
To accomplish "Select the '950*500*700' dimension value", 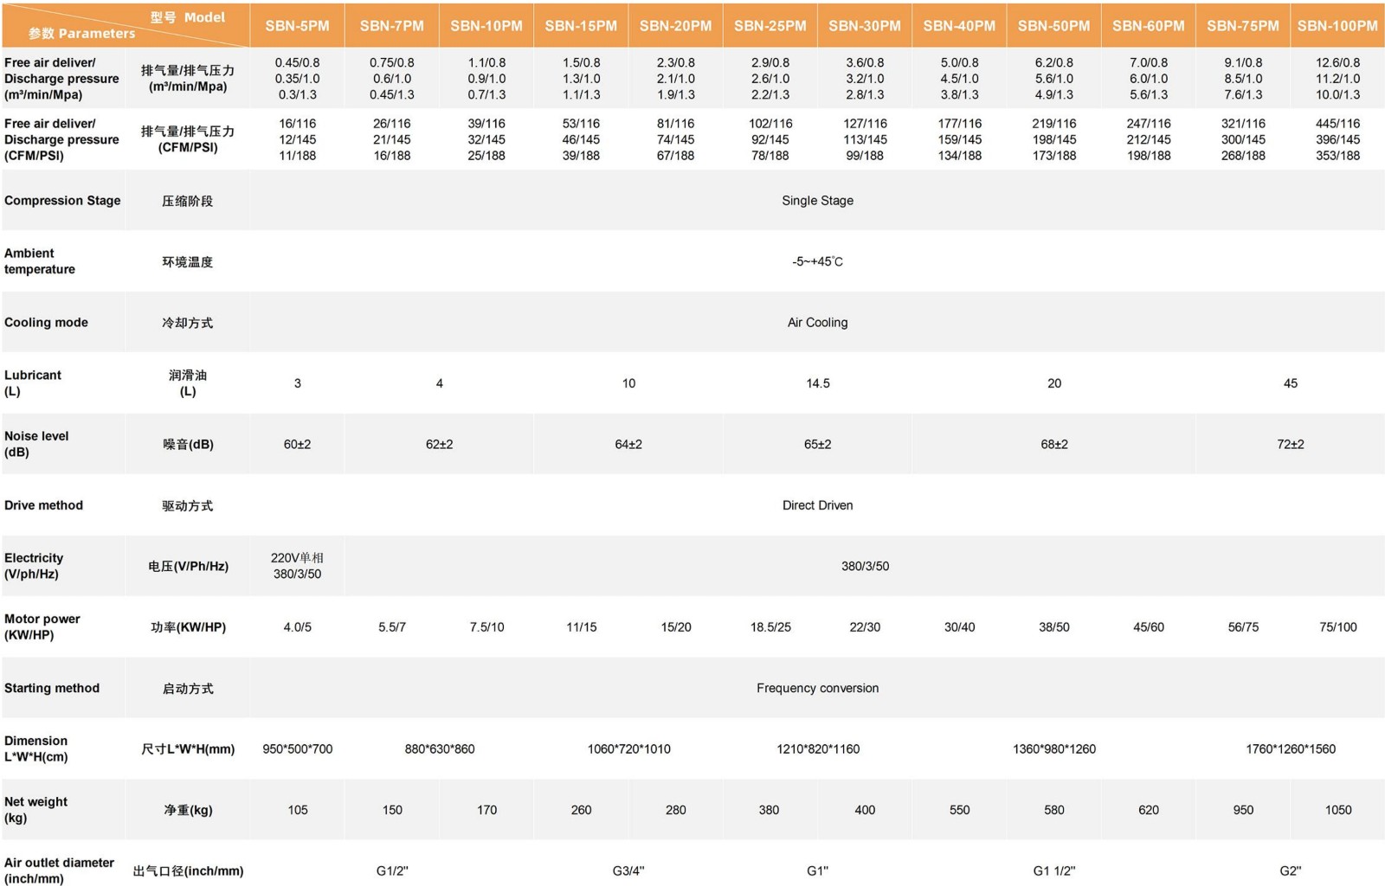I will pyautogui.click(x=297, y=749).
